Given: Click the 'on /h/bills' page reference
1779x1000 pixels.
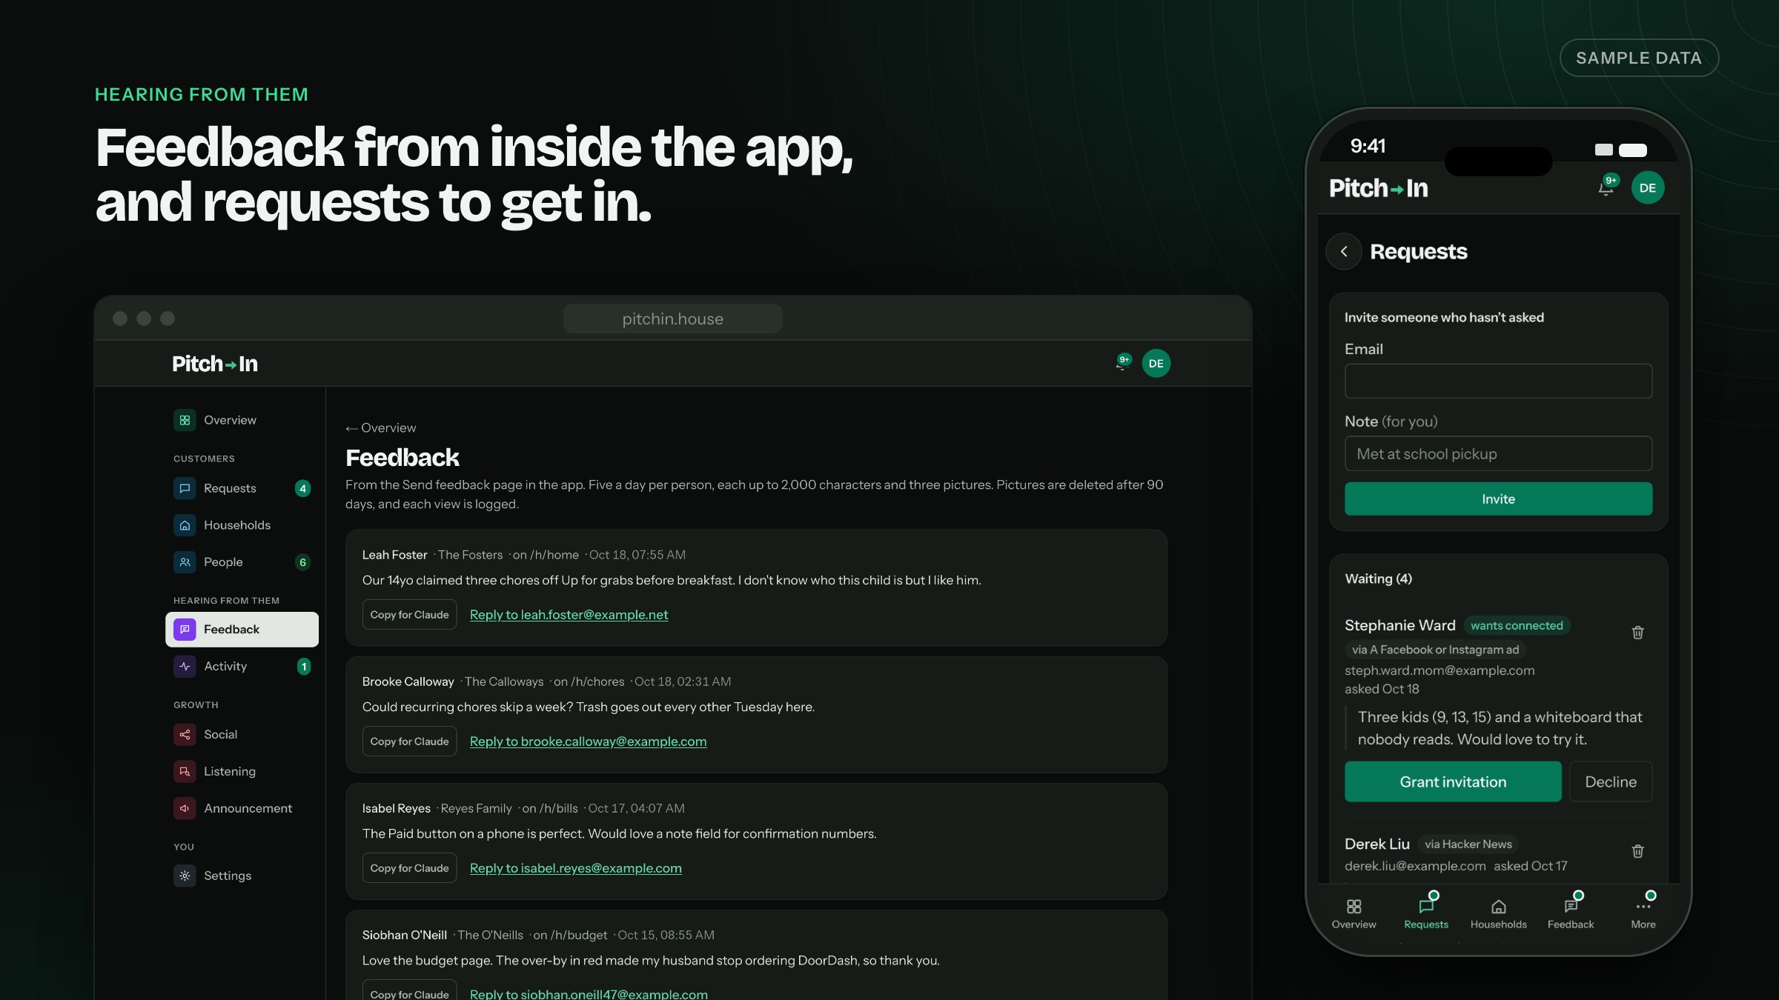Looking at the screenshot, I should click(550, 808).
